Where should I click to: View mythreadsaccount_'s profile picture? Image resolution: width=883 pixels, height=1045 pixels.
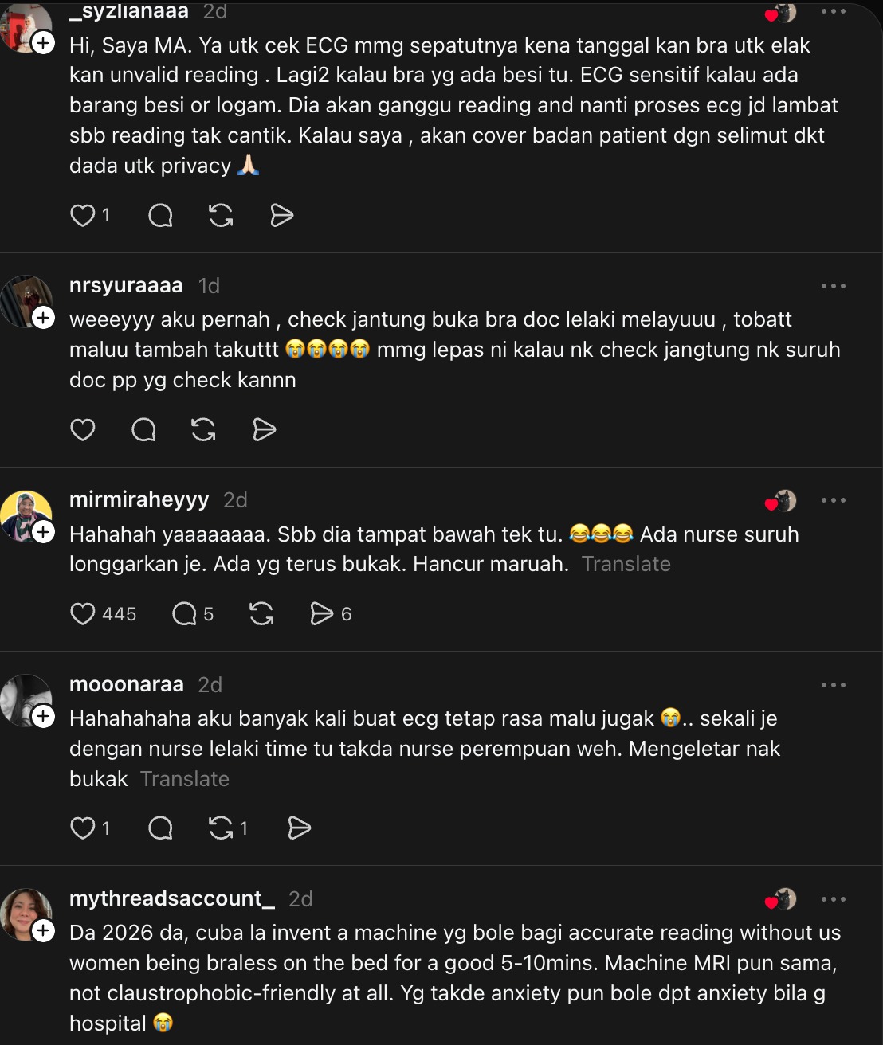click(x=24, y=913)
